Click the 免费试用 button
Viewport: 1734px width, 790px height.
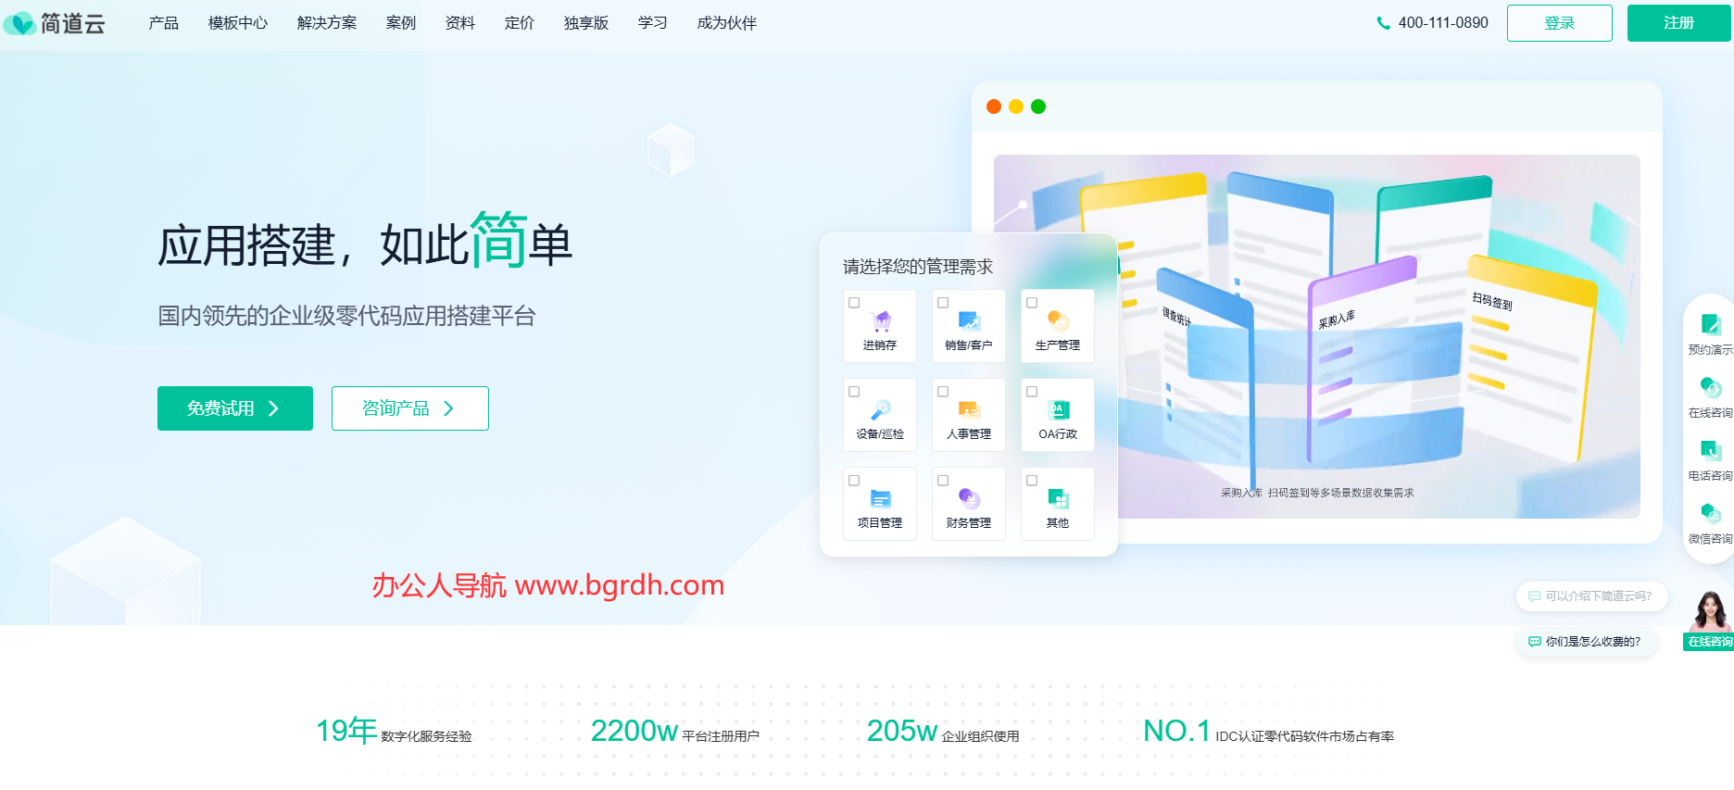pos(235,408)
